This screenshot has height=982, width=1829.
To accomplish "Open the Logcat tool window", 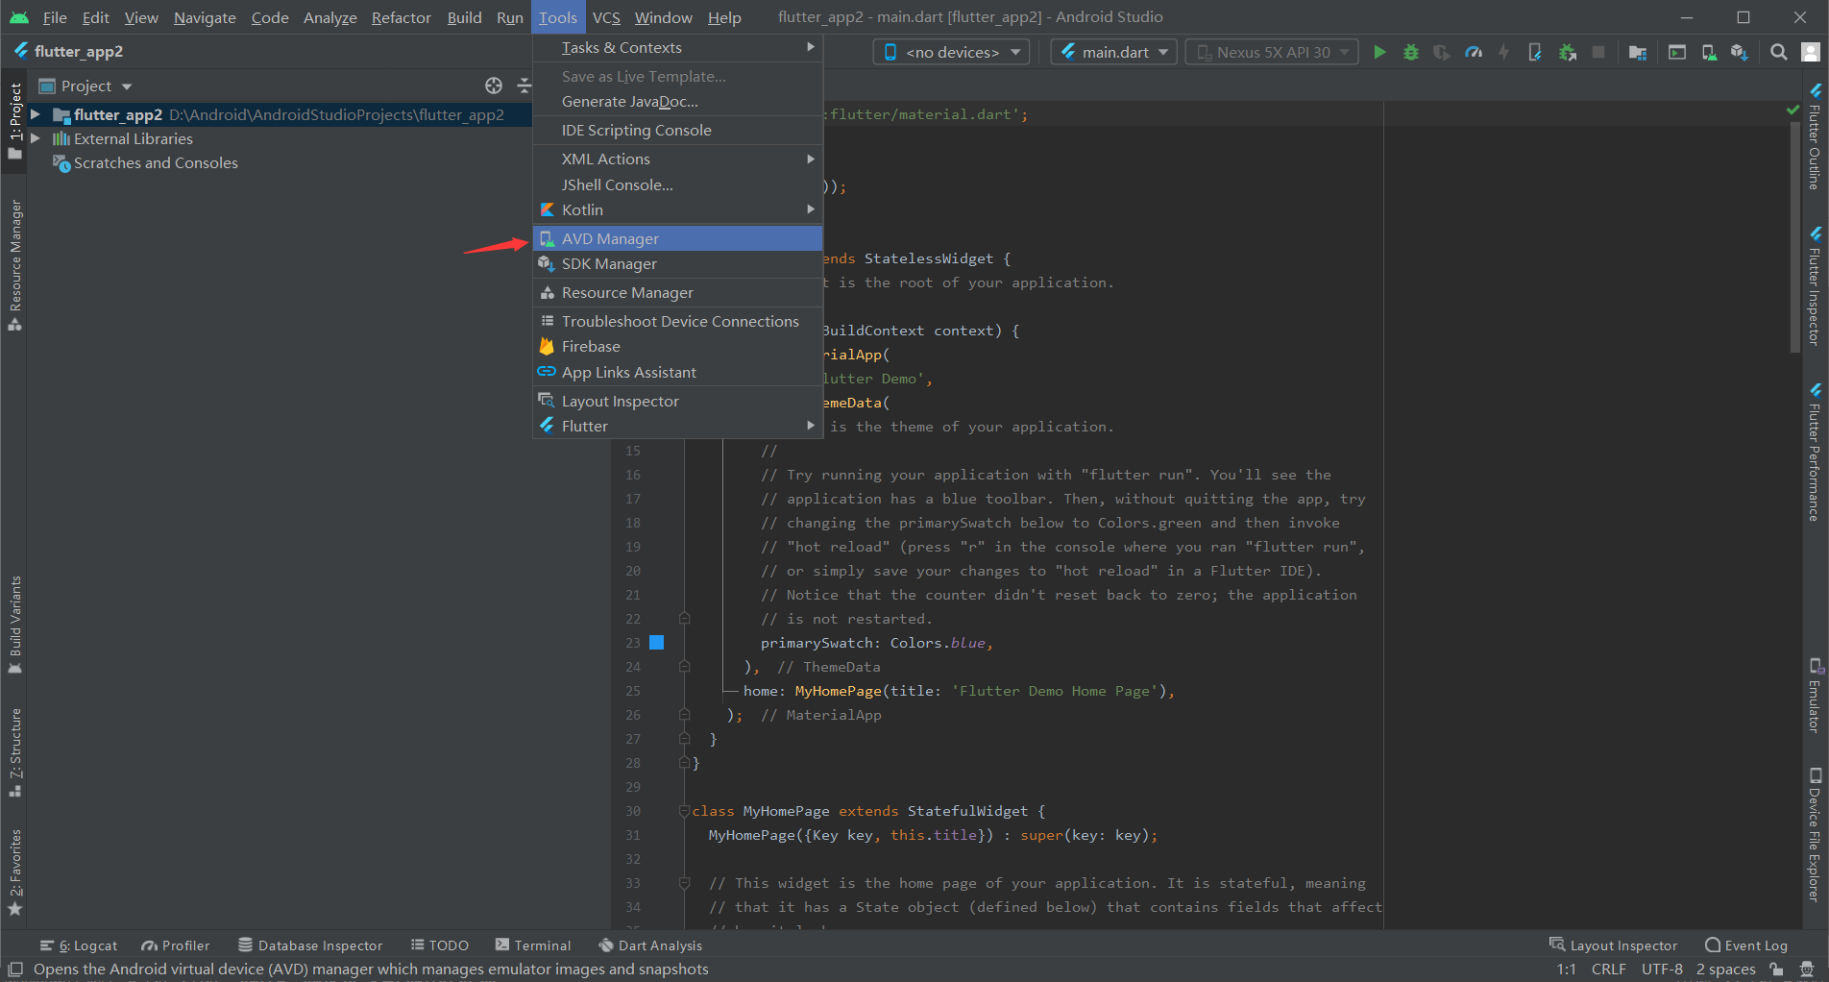I will point(79,945).
